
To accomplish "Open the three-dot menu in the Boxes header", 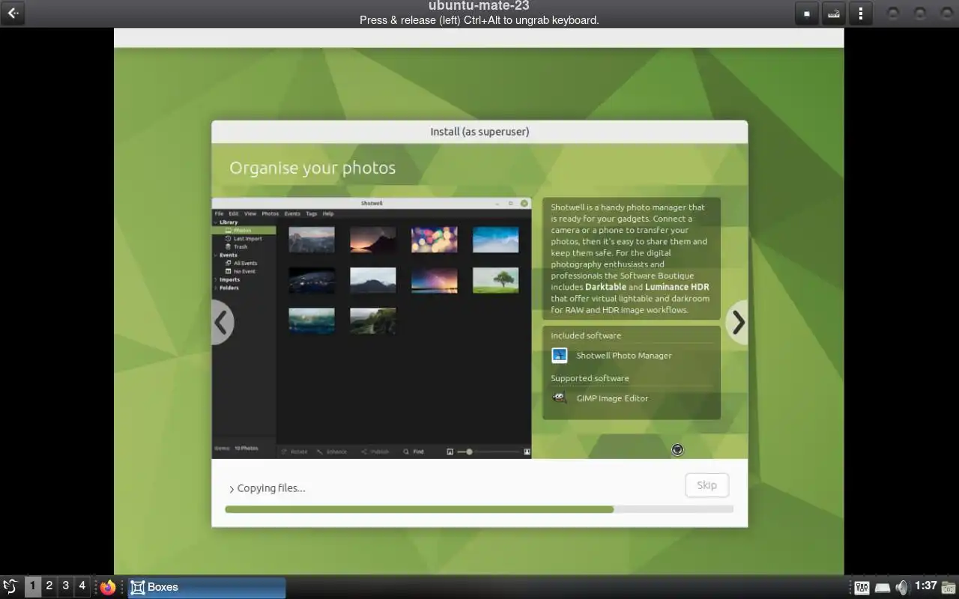I will tap(861, 13).
